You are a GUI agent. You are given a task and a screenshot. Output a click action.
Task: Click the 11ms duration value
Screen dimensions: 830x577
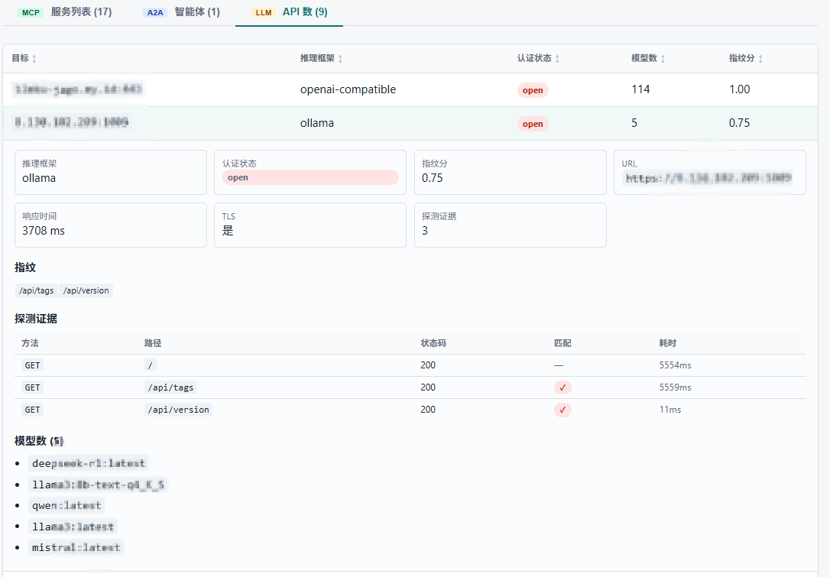click(670, 410)
